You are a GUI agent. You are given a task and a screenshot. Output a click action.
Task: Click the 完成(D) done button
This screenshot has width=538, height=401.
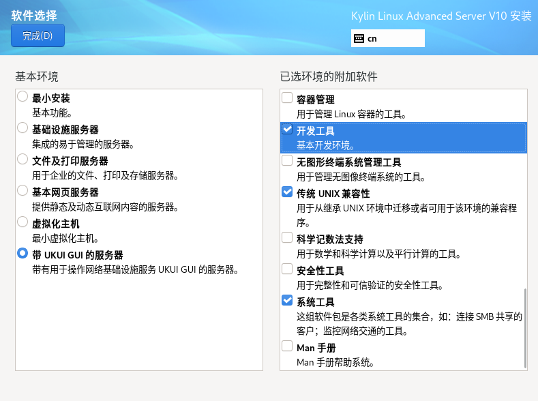pyautogui.click(x=38, y=35)
